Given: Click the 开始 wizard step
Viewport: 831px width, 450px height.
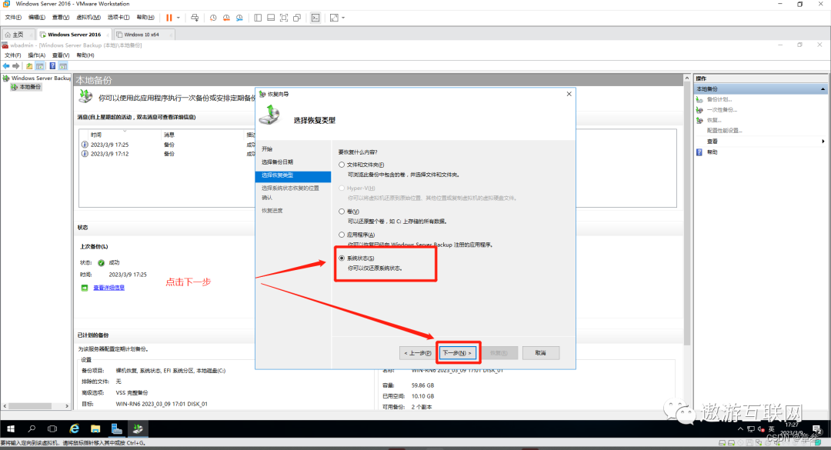Looking at the screenshot, I should pyautogui.click(x=266, y=149).
